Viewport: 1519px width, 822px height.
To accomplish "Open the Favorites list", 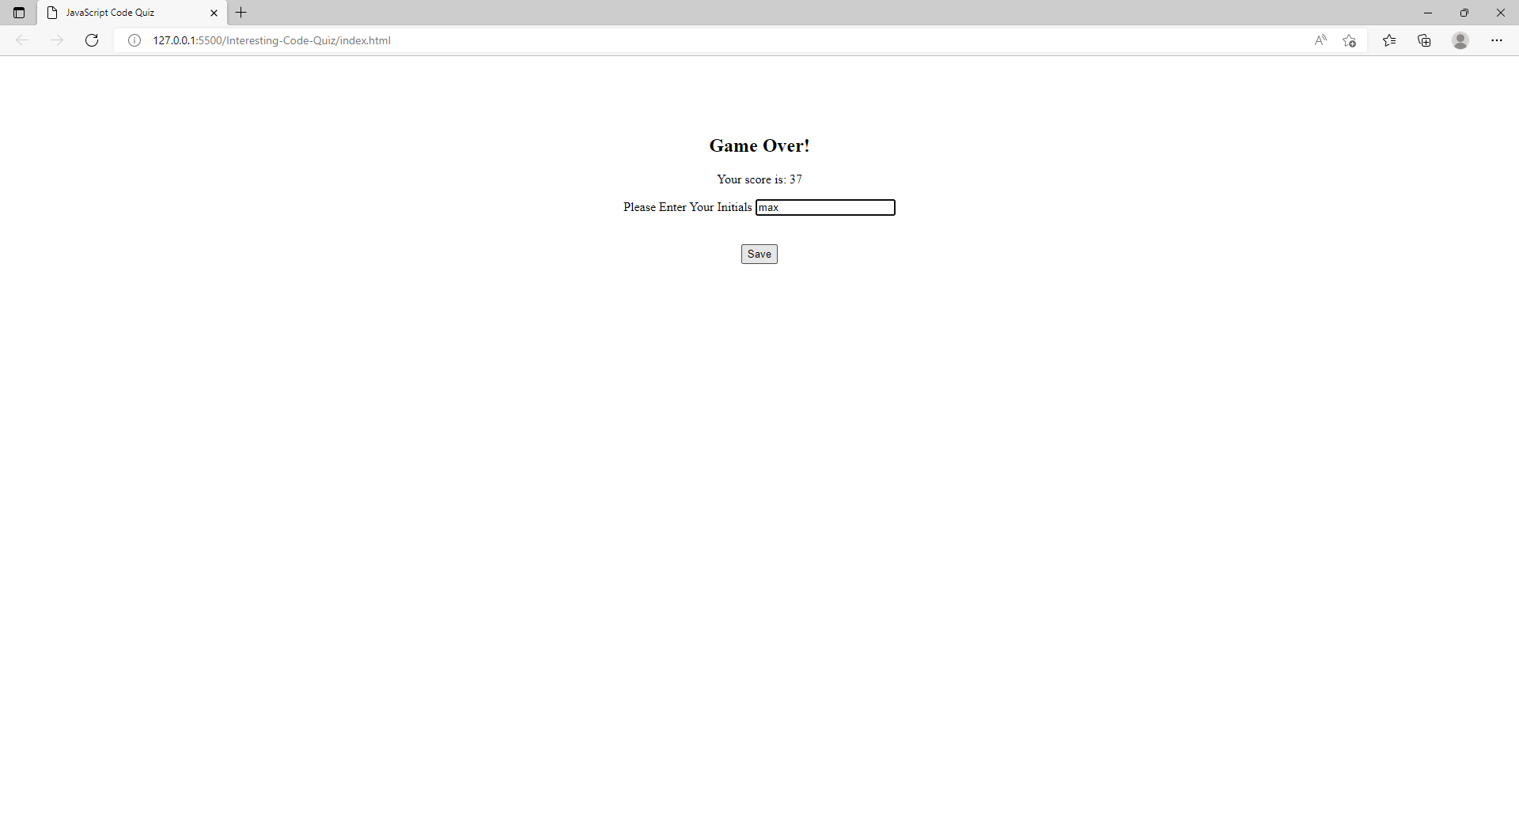I will tap(1390, 40).
